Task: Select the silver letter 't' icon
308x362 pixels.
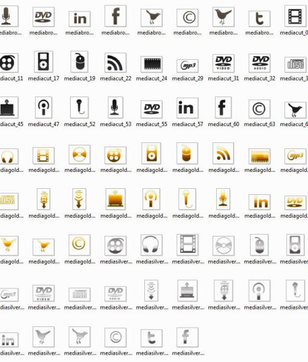Action: tap(152, 338)
